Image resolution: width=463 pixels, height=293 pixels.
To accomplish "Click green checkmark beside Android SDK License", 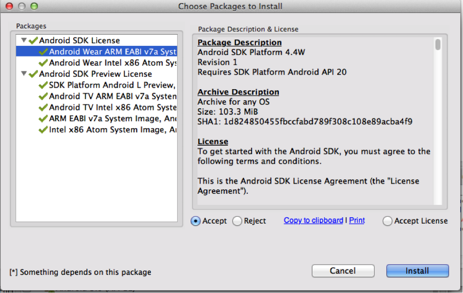I will [33, 41].
